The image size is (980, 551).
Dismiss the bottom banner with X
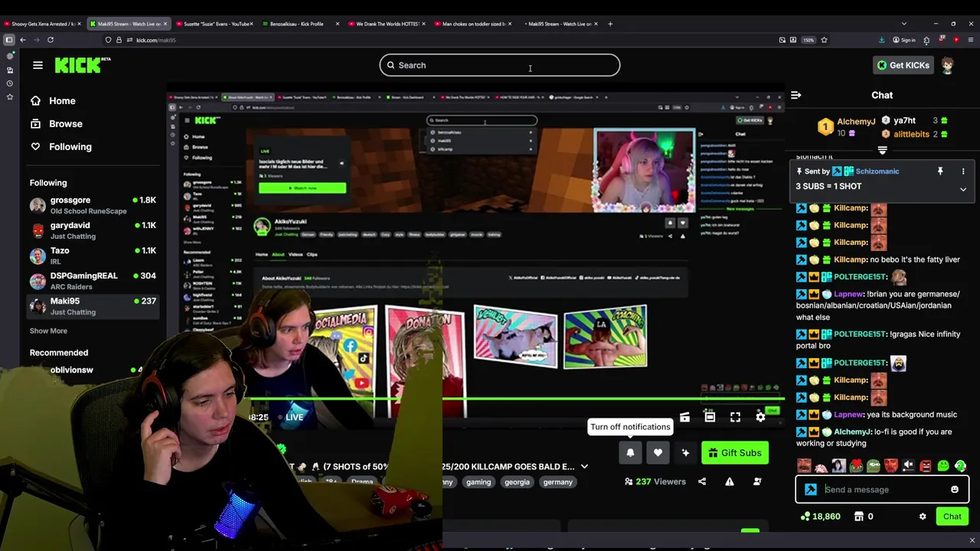(x=972, y=540)
